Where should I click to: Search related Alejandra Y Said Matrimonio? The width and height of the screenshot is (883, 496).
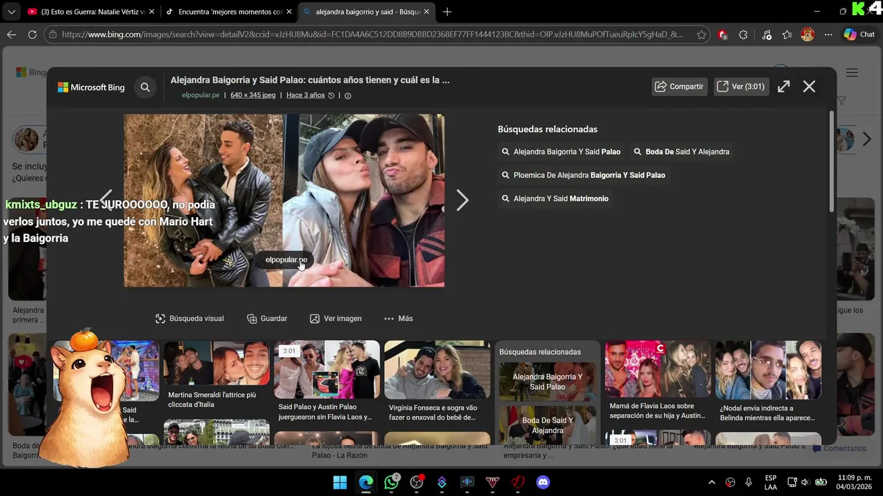(555, 198)
